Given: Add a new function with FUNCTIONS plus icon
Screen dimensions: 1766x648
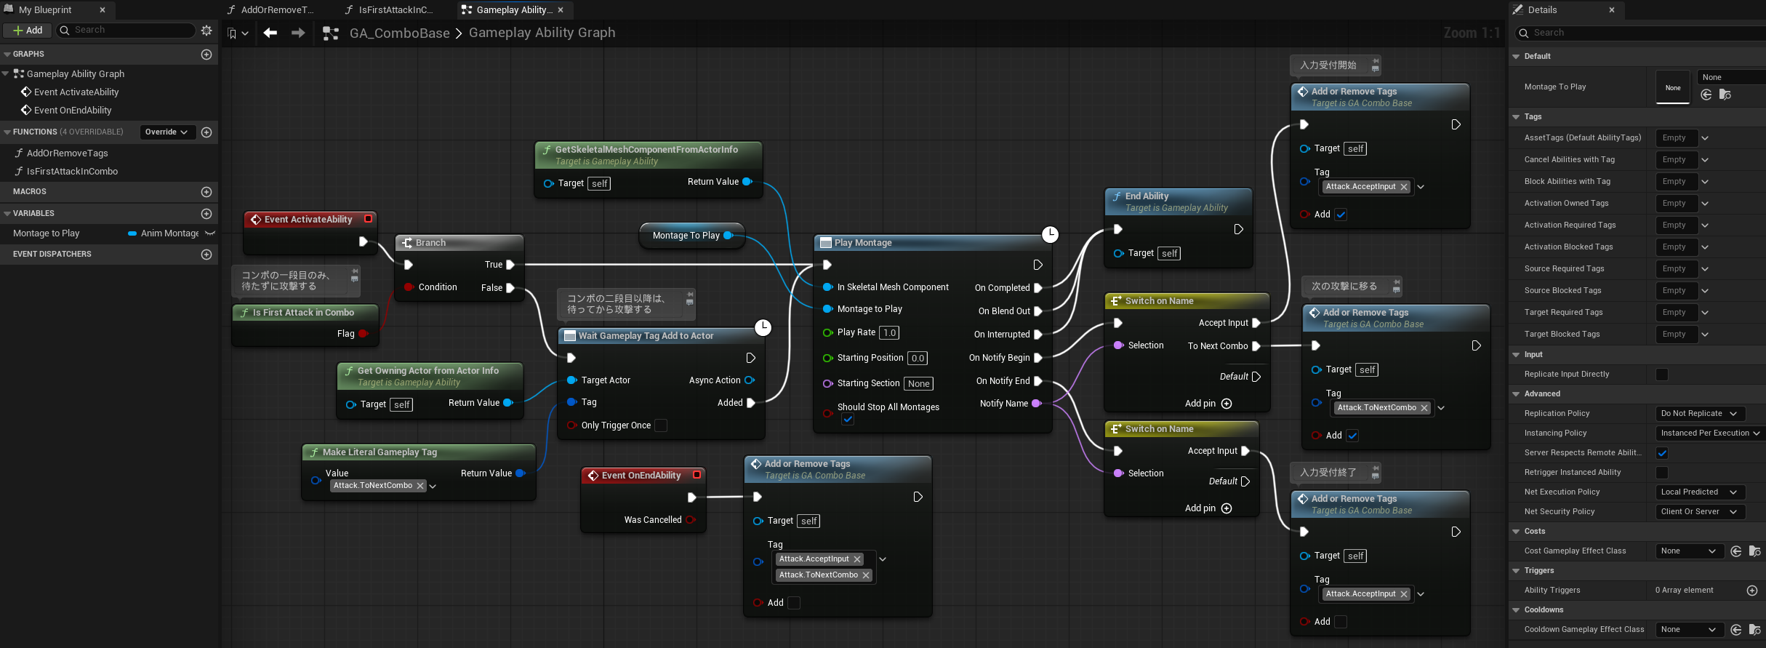Looking at the screenshot, I should [x=206, y=132].
